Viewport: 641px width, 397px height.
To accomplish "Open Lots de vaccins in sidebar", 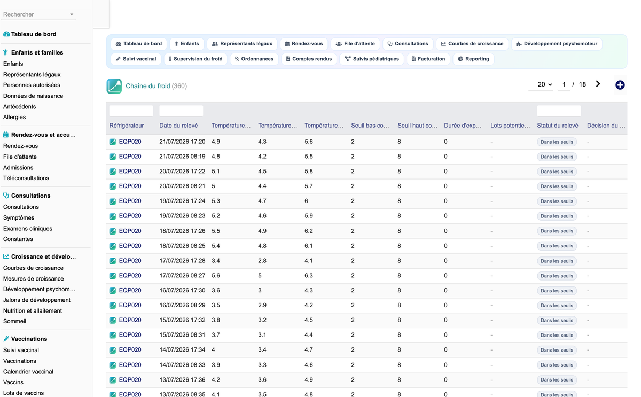I will [x=24, y=393].
